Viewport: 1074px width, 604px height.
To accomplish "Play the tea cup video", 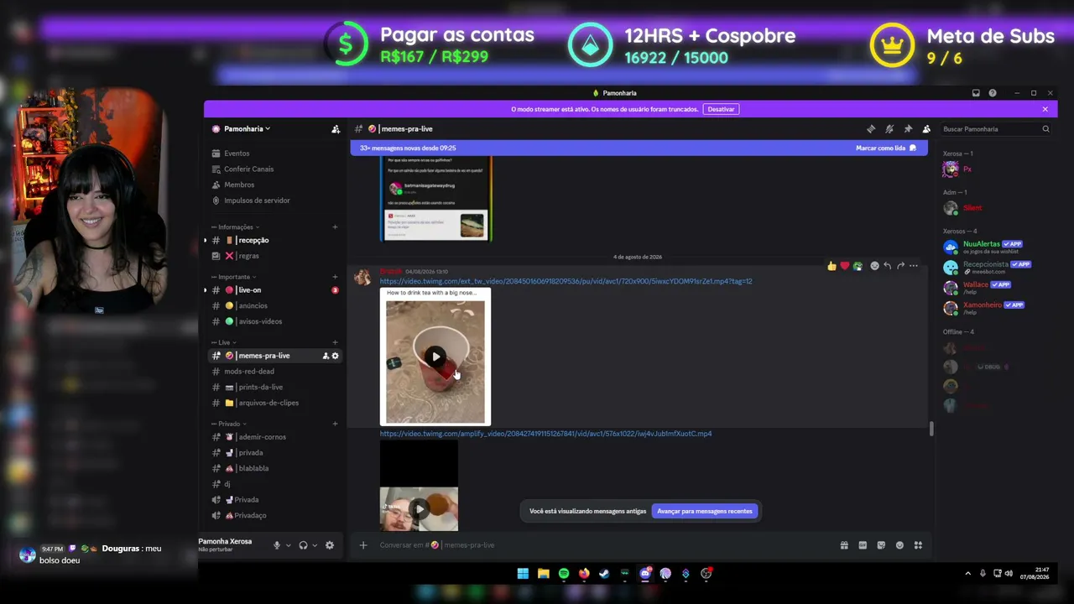I will 435,357.
